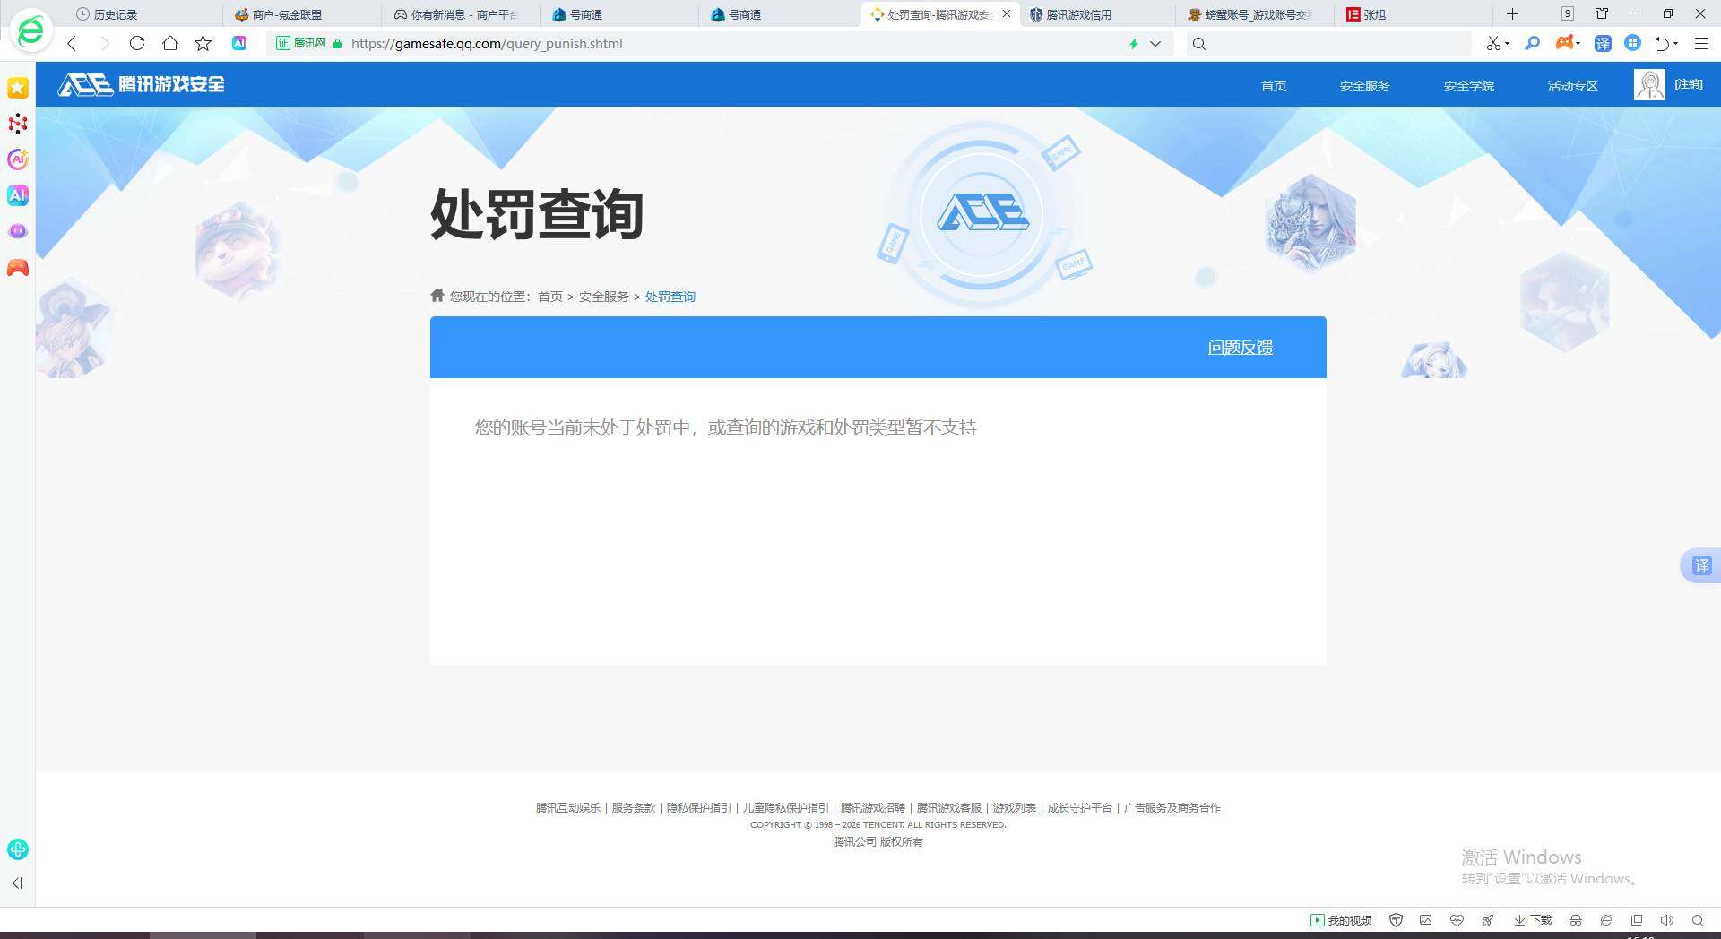Reload the current page

[x=137, y=43]
